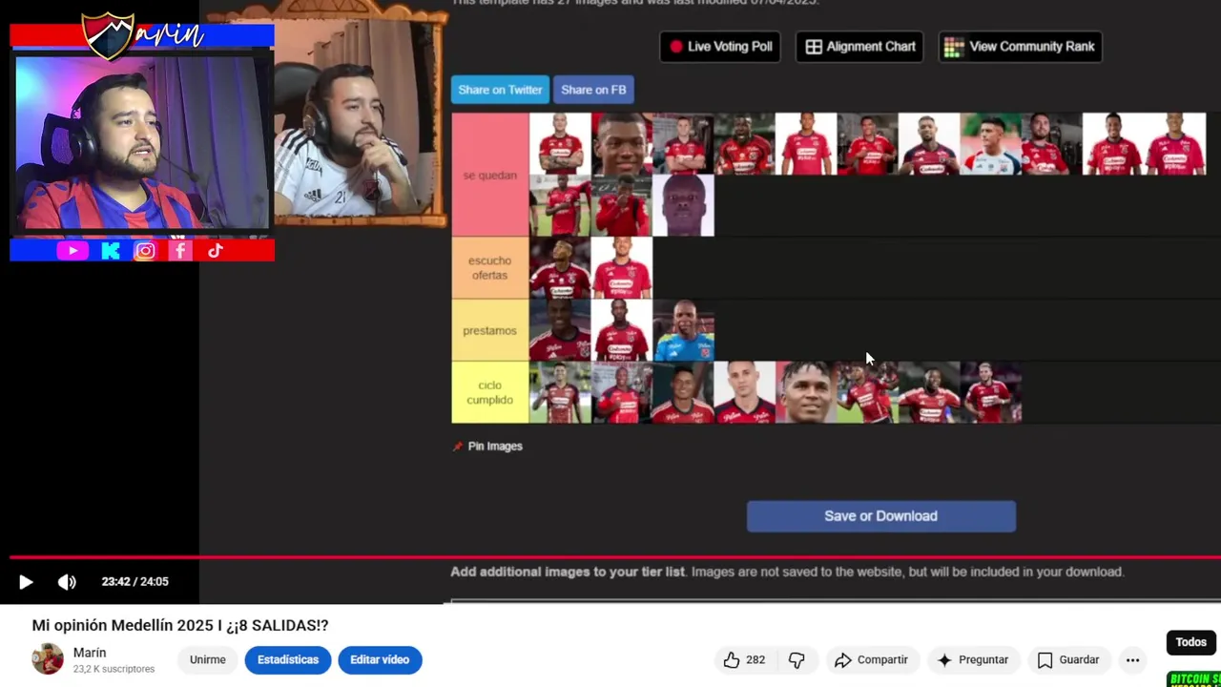1221x687 pixels.
Task: Click the Editar vídeo button
Action: [380, 660]
